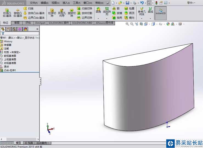Click the Open file folder icon
This screenshot has width=203, height=148.
pos(120,3)
